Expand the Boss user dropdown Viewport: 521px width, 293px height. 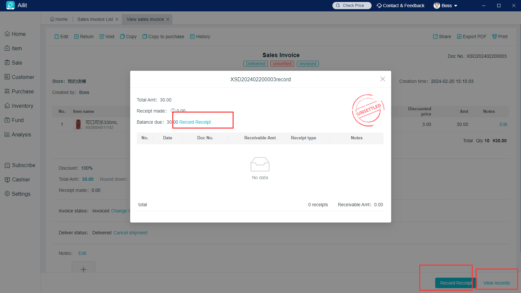click(446, 6)
